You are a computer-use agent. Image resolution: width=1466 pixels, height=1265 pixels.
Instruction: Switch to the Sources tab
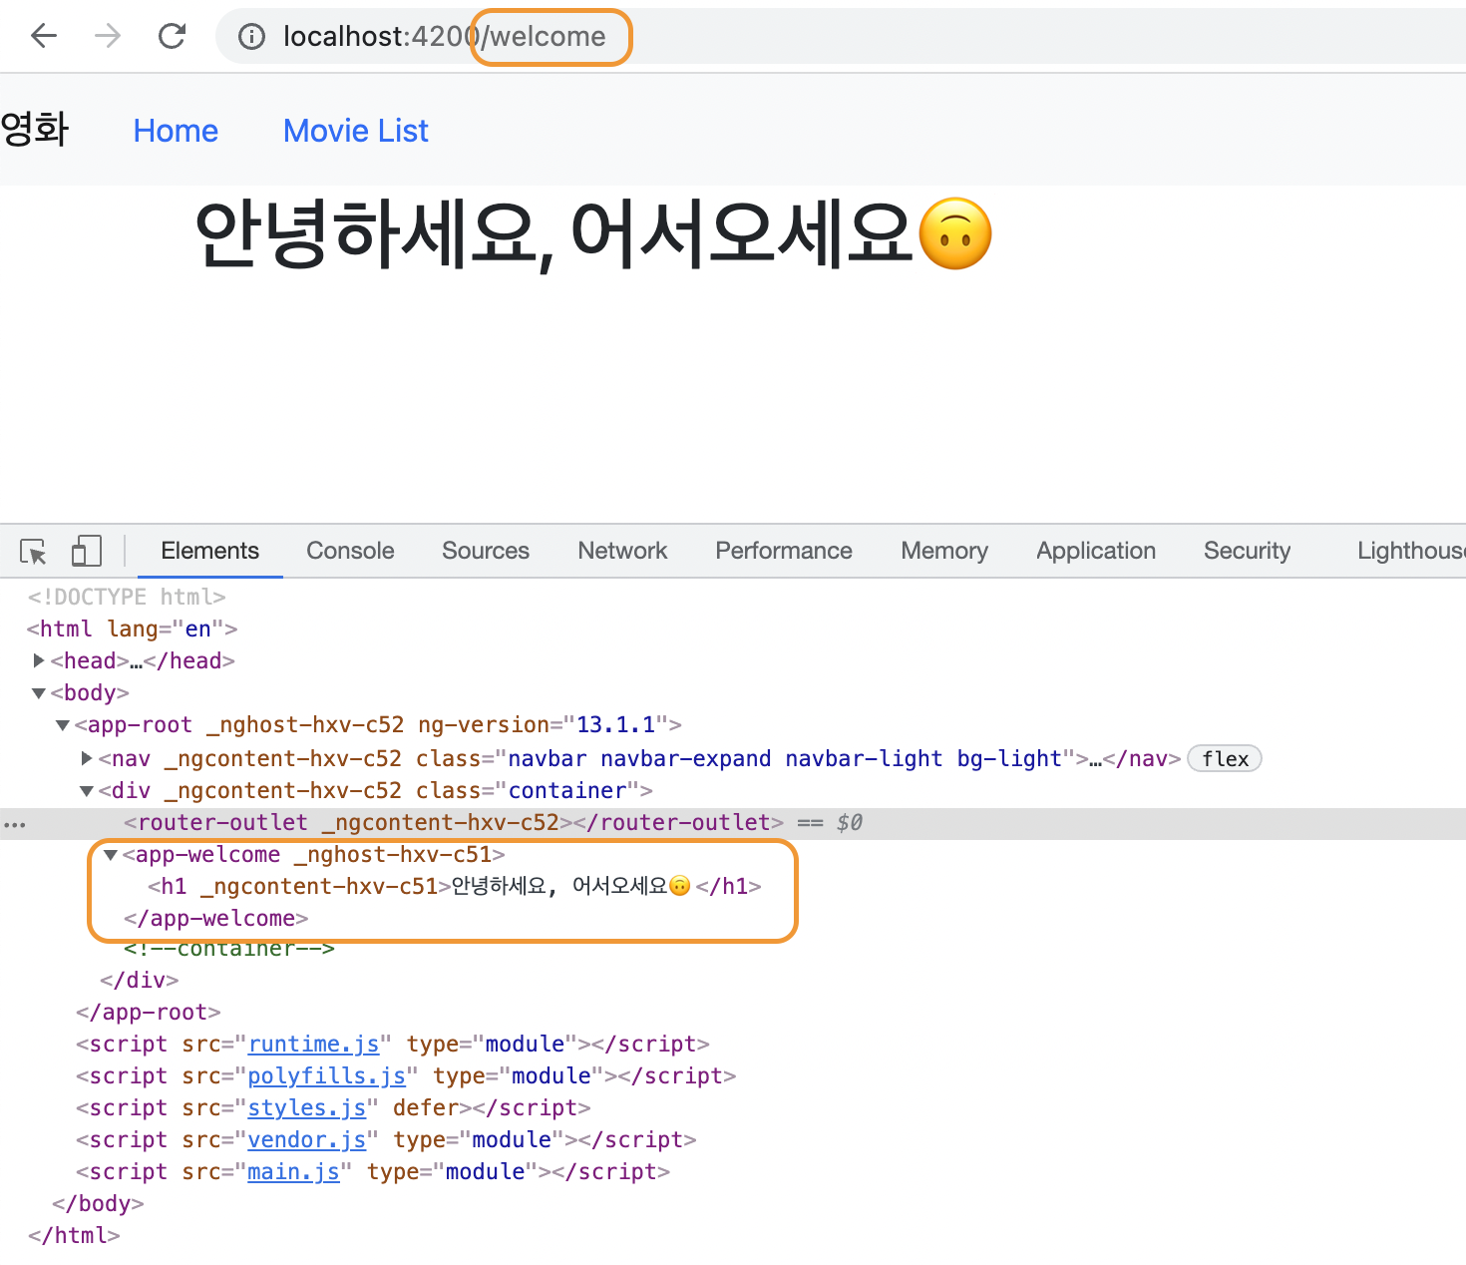click(486, 551)
